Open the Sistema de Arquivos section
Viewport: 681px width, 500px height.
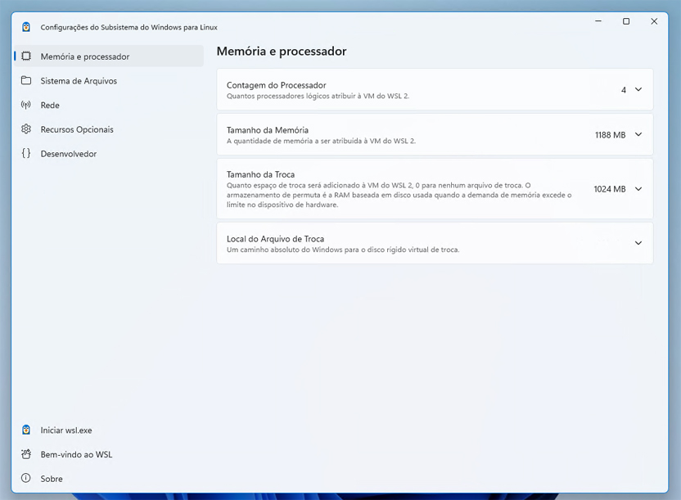pos(109,81)
